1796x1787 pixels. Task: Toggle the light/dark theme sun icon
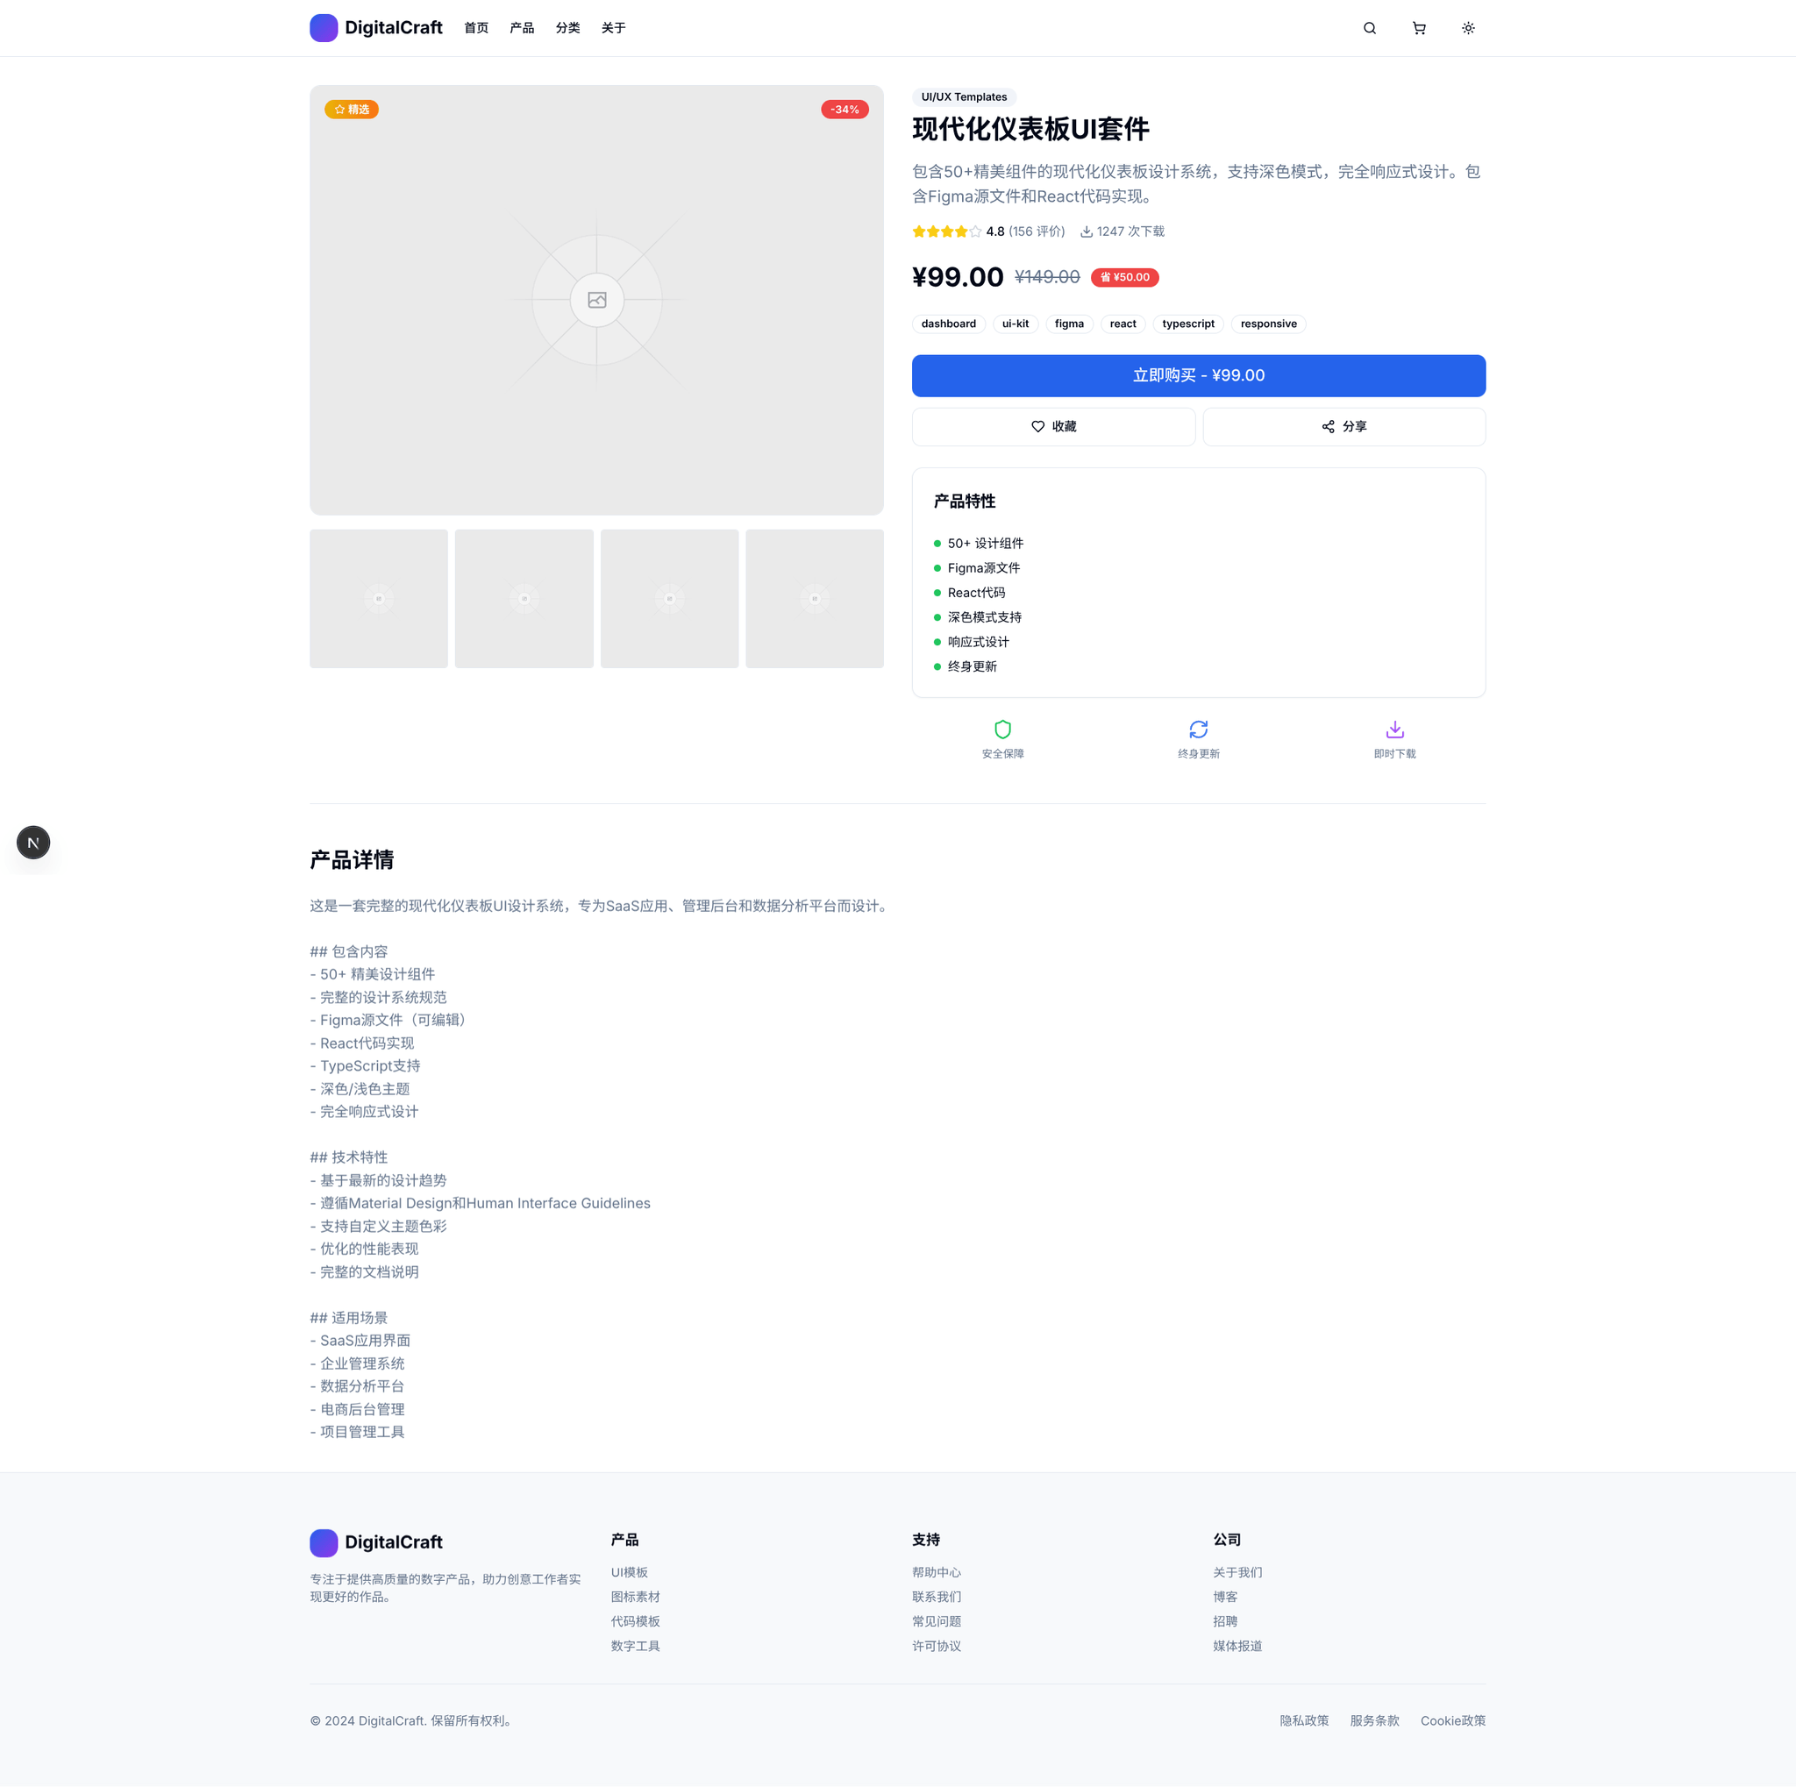click(1468, 28)
